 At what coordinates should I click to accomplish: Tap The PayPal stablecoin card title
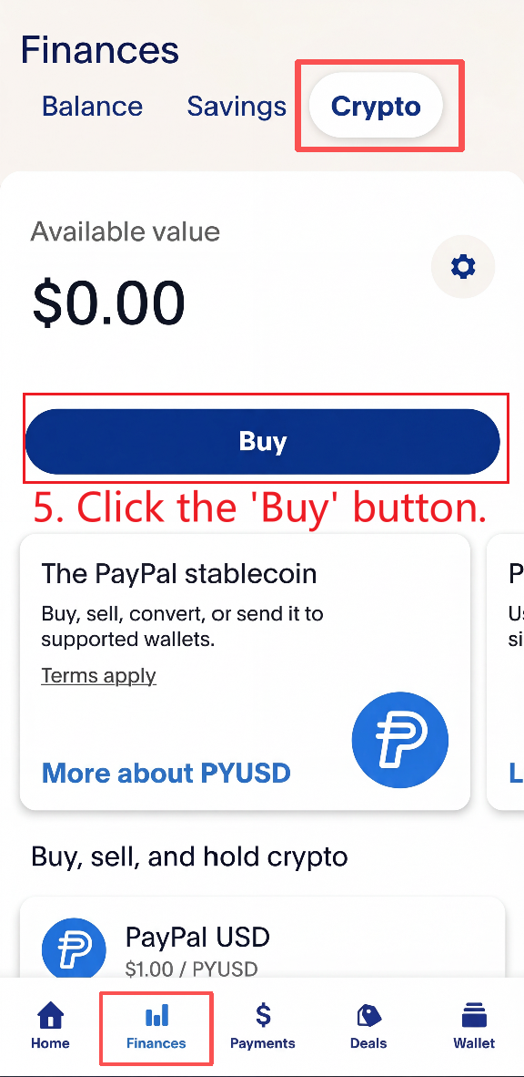point(179,573)
